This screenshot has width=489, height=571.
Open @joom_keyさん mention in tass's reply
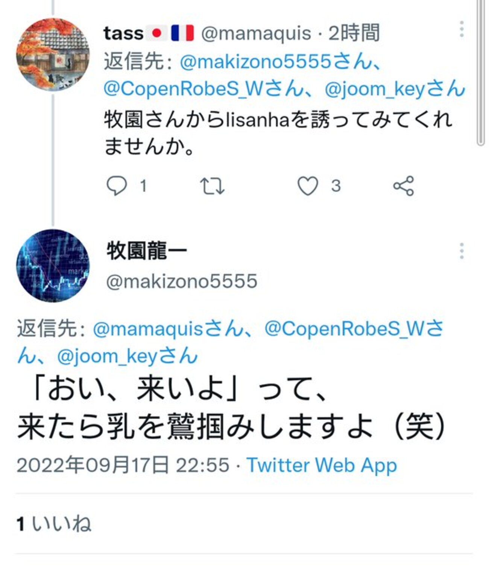(x=395, y=89)
